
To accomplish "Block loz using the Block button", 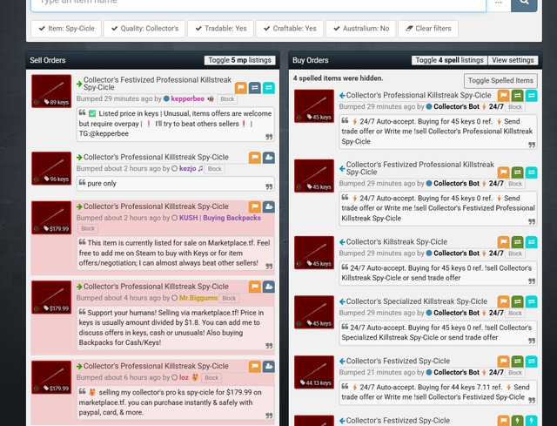I will (211, 378).
